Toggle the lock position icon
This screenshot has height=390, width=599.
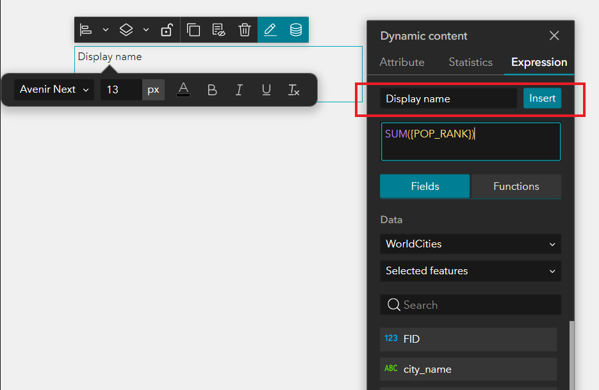pos(167,30)
